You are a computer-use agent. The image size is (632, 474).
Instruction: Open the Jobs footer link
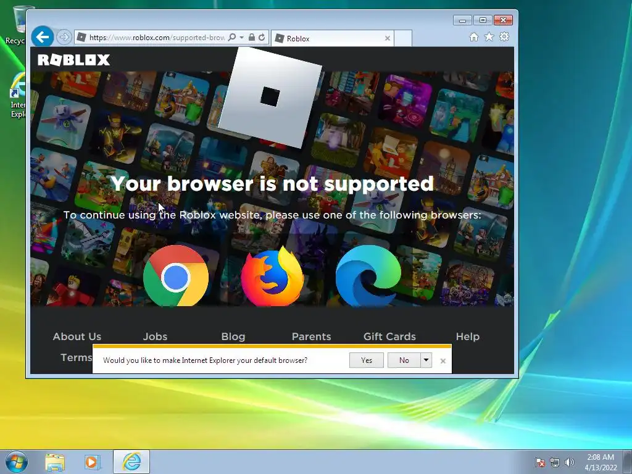pyautogui.click(x=155, y=336)
